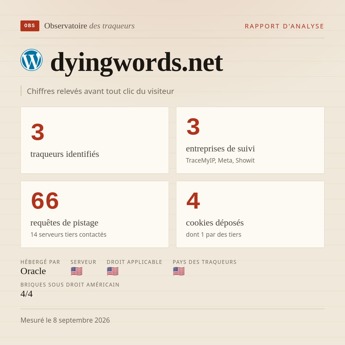This screenshot has height=345, width=345.
Task: Click the traqueurs identifiés label
Action: click(x=65, y=154)
